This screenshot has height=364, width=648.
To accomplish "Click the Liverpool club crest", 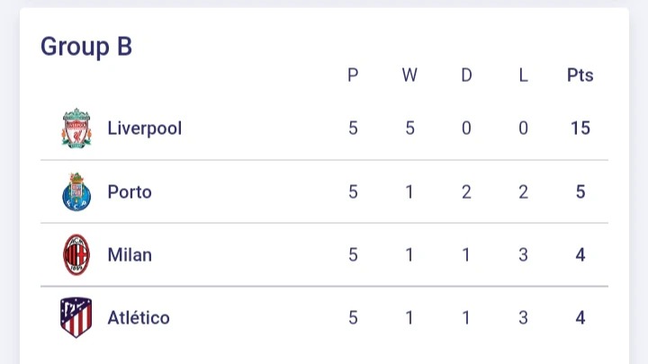I will (x=76, y=129).
